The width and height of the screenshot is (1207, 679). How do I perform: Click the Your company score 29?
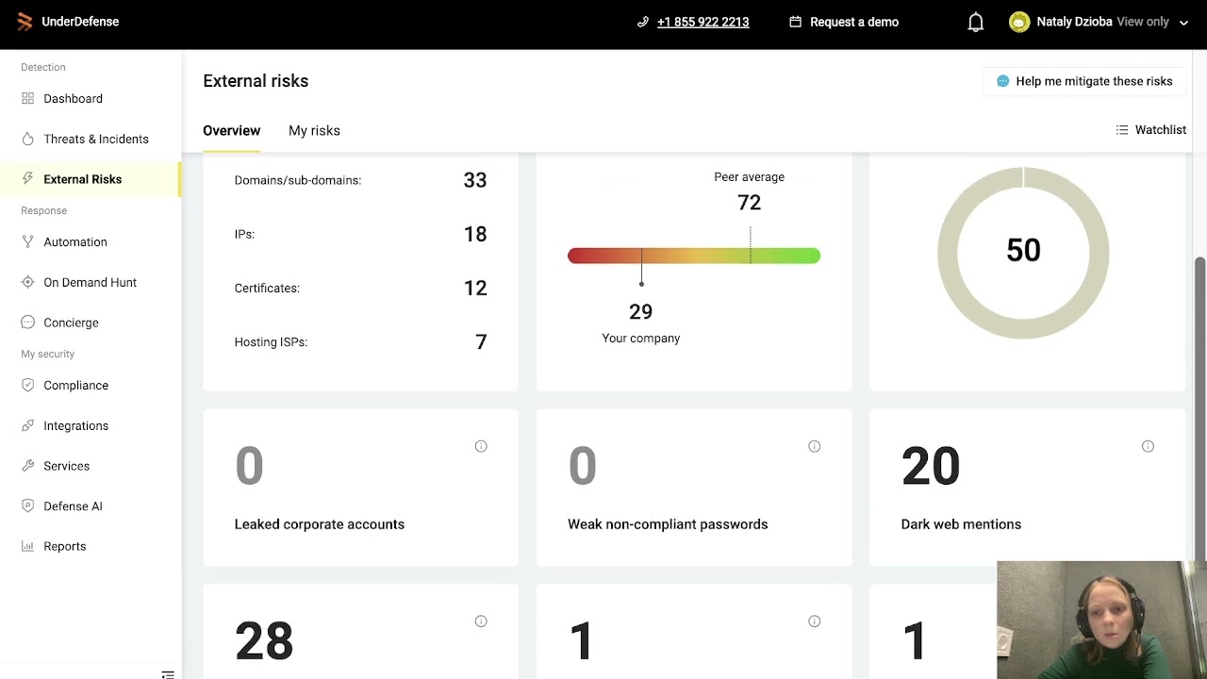pyautogui.click(x=641, y=311)
